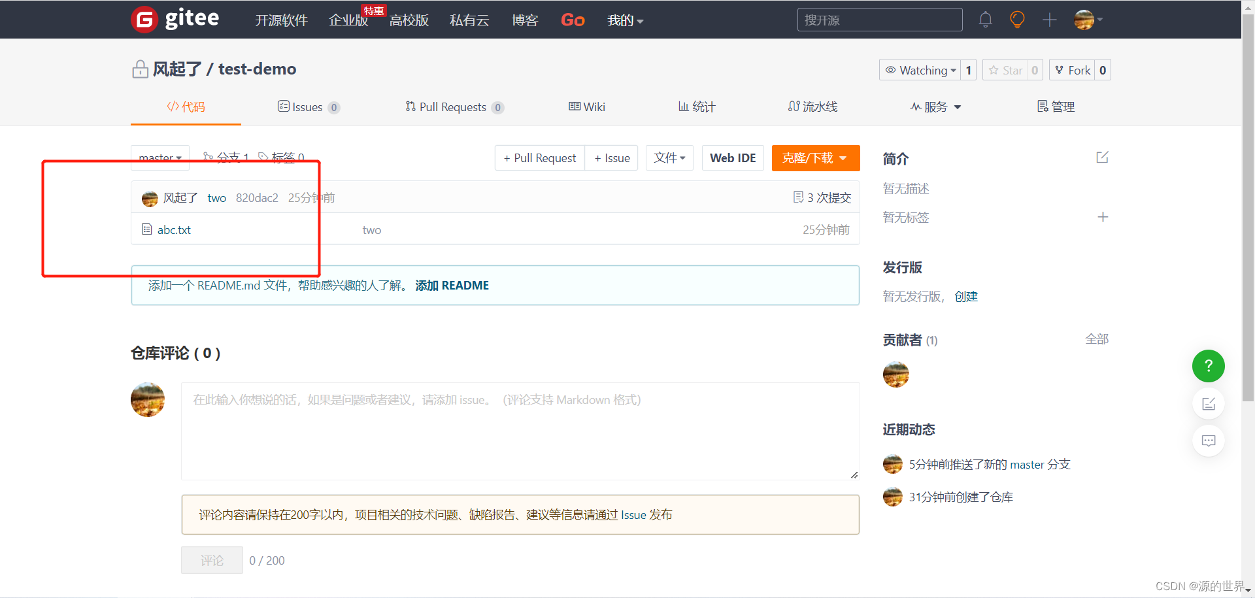Open the Gitee logo home link
The image size is (1255, 598).
point(175,19)
